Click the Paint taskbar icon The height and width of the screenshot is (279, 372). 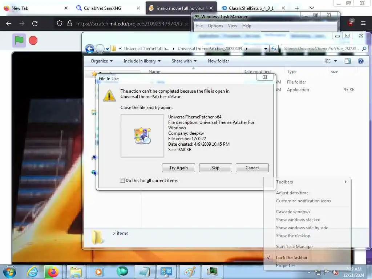(x=190, y=272)
